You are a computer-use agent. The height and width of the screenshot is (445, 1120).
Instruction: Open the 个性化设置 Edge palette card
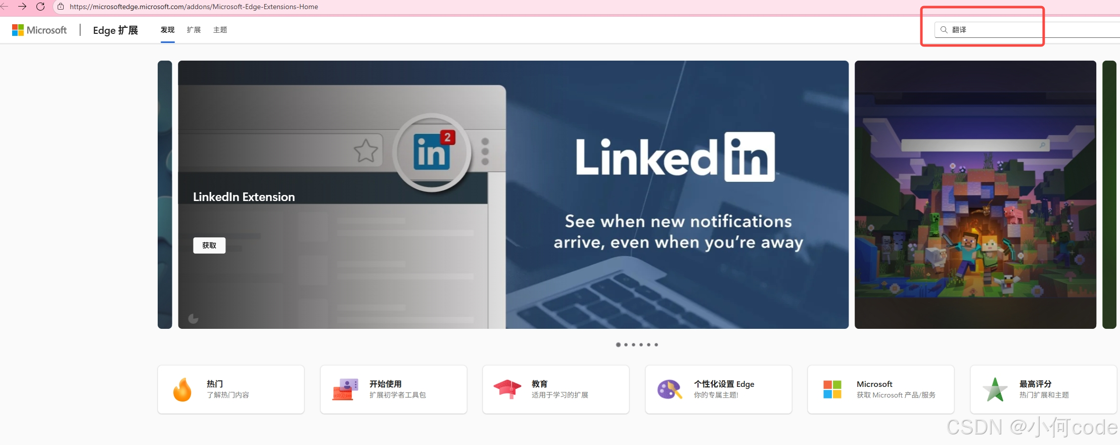[718, 389]
